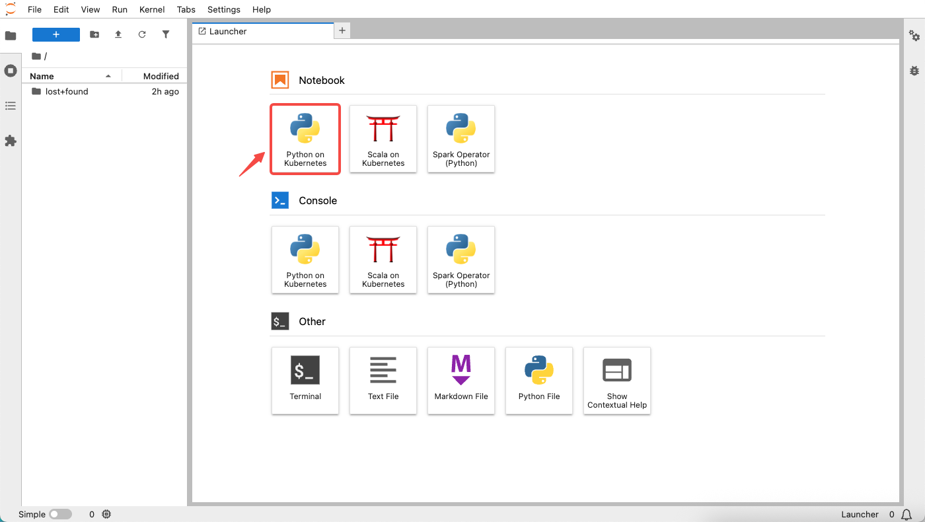925x522 pixels.
Task: Open the Table of Contents sidebar icon
Action: click(11, 106)
